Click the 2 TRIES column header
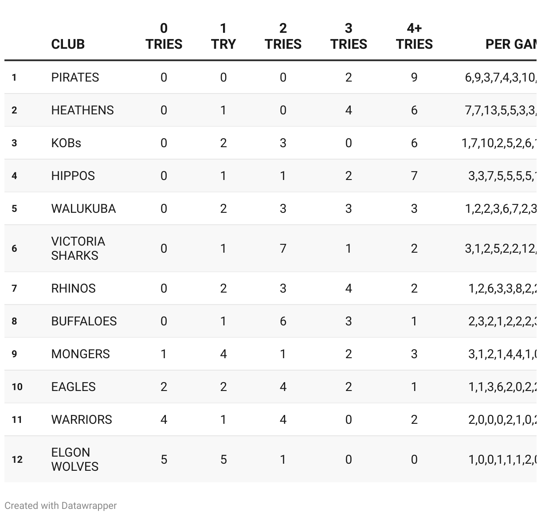Image resolution: width=541 pixels, height=516 pixels. point(283,36)
